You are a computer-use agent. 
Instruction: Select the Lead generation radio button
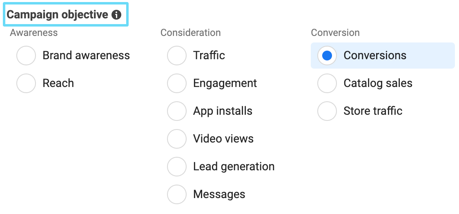[177, 167]
